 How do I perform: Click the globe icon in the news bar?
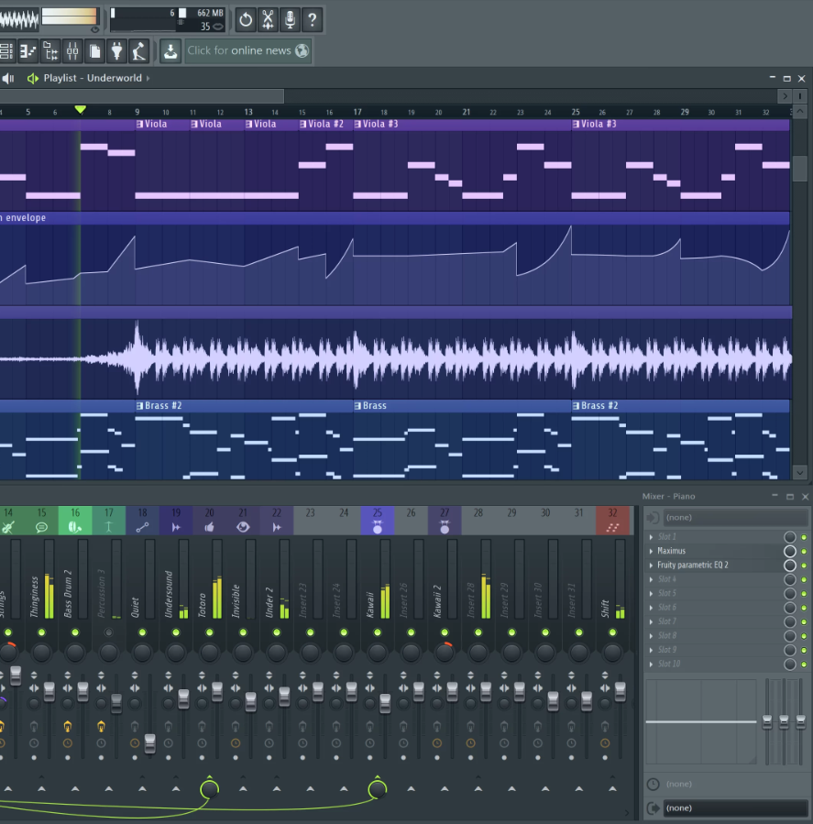(x=302, y=50)
